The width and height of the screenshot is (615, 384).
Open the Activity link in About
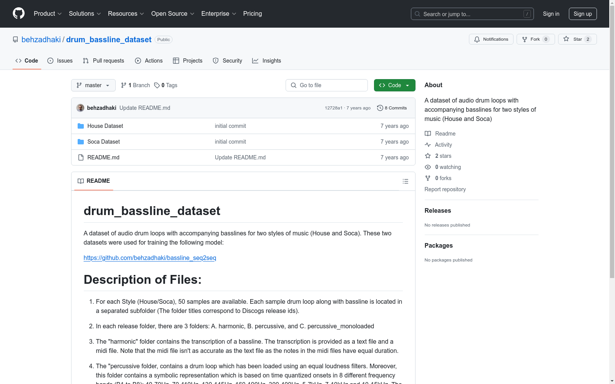pyautogui.click(x=439, y=145)
